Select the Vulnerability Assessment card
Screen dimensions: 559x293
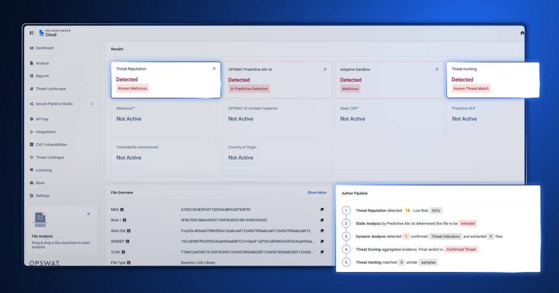(x=165, y=157)
